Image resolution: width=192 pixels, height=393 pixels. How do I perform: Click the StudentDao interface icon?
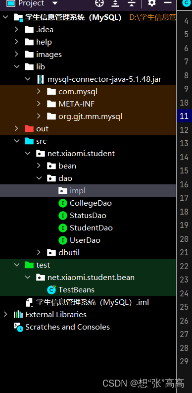(62, 228)
